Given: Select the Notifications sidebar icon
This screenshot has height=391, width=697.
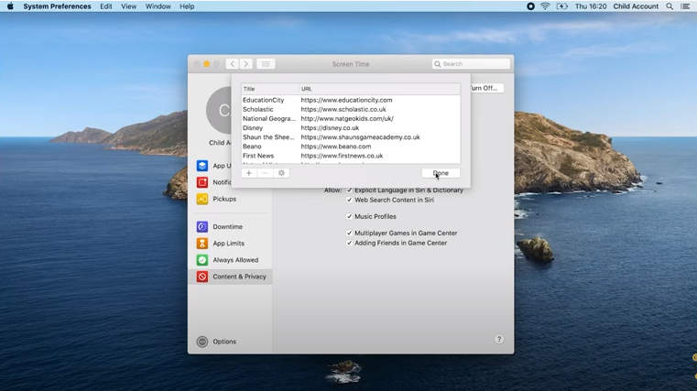Looking at the screenshot, I should 202,182.
